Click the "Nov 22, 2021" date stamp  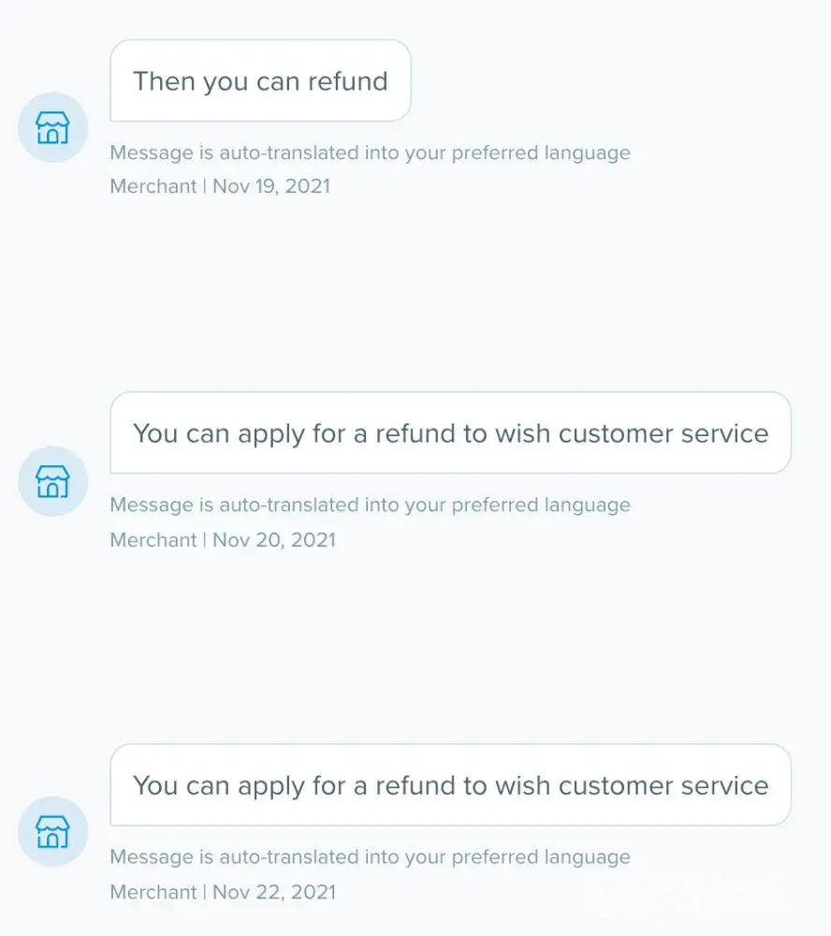pos(273,892)
